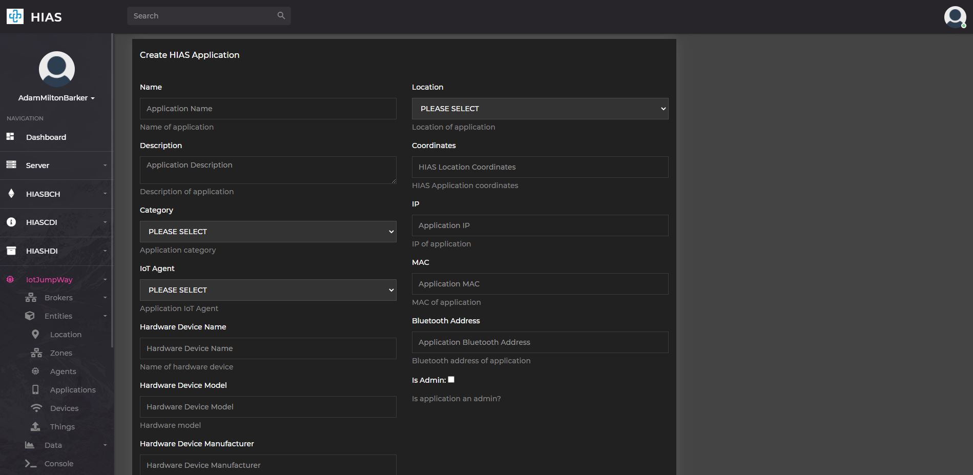Open the Zones link
Screen dimensions: 973x475
(x=61, y=353)
